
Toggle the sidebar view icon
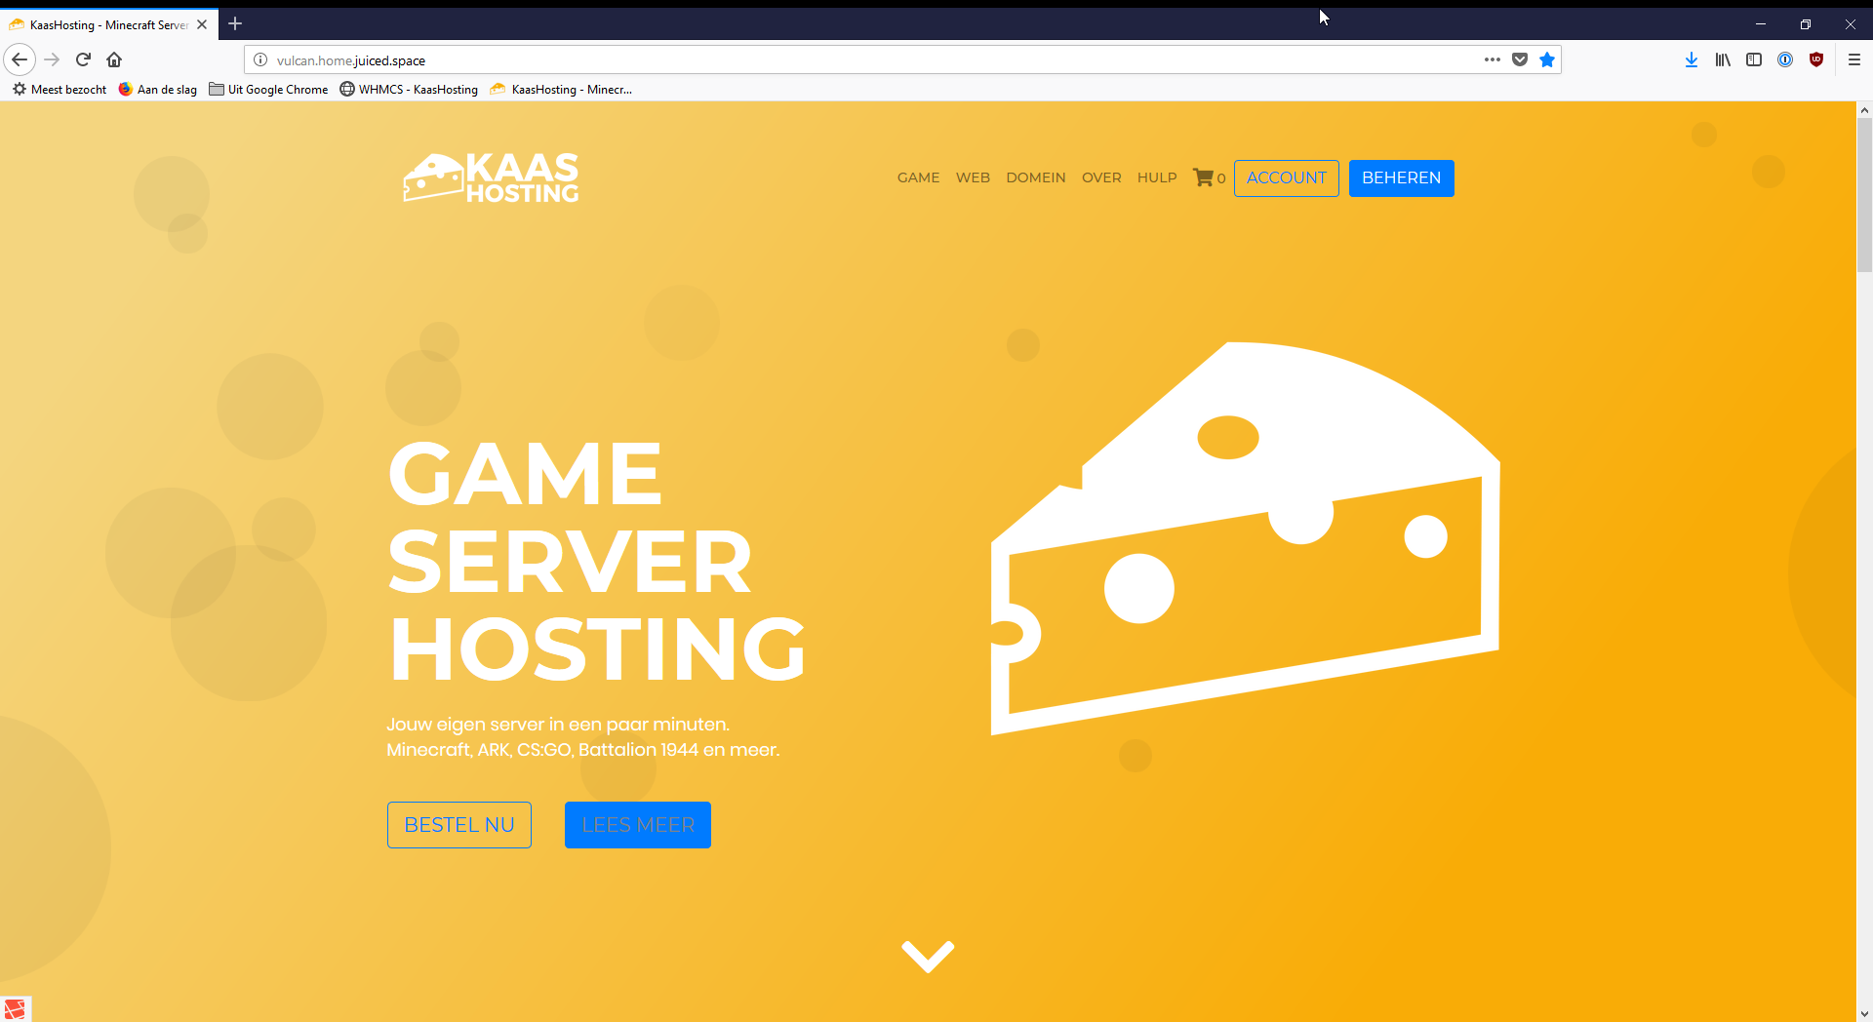point(1754,59)
